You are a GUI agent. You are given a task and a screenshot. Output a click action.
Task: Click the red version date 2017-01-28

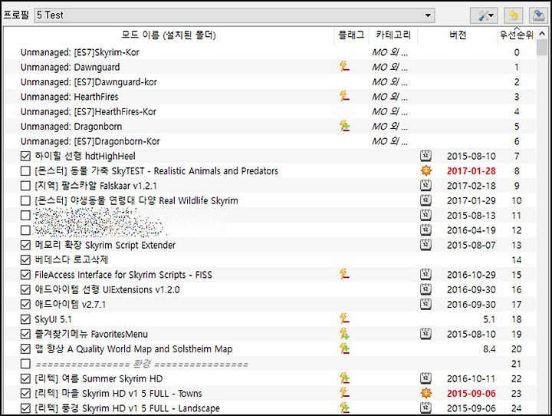471,171
